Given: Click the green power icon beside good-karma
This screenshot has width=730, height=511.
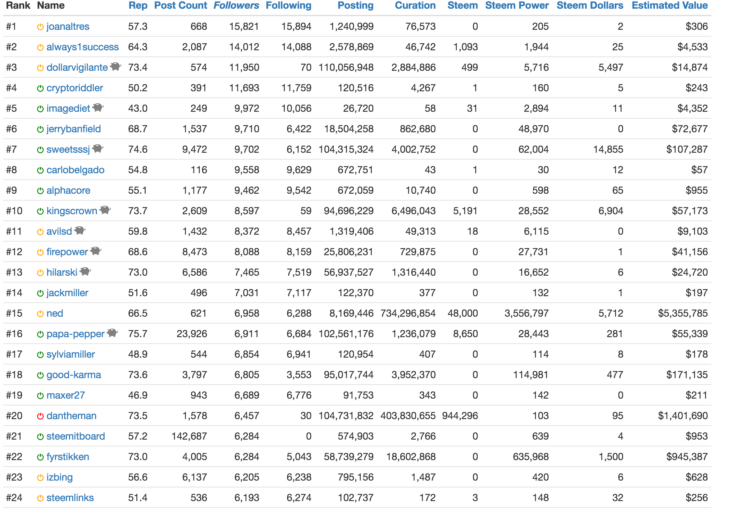Looking at the screenshot, I should [40, 376].
